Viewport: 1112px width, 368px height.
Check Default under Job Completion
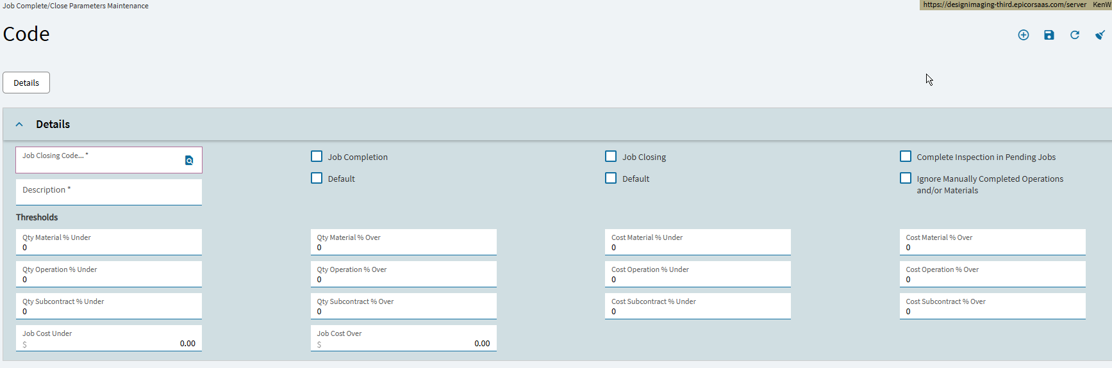point(317,178)
